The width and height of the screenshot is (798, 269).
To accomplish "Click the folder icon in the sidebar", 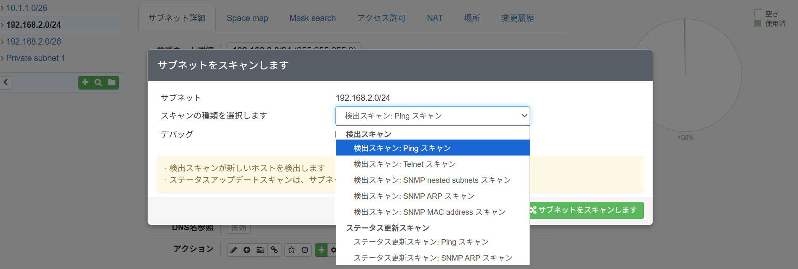I will coord(112,82).
